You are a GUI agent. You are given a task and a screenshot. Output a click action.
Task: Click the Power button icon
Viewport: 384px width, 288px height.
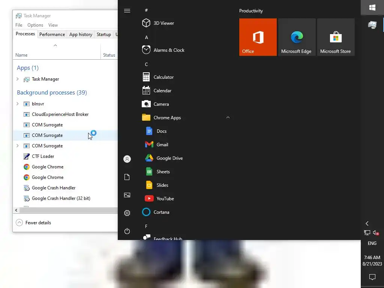coord(127,231)
